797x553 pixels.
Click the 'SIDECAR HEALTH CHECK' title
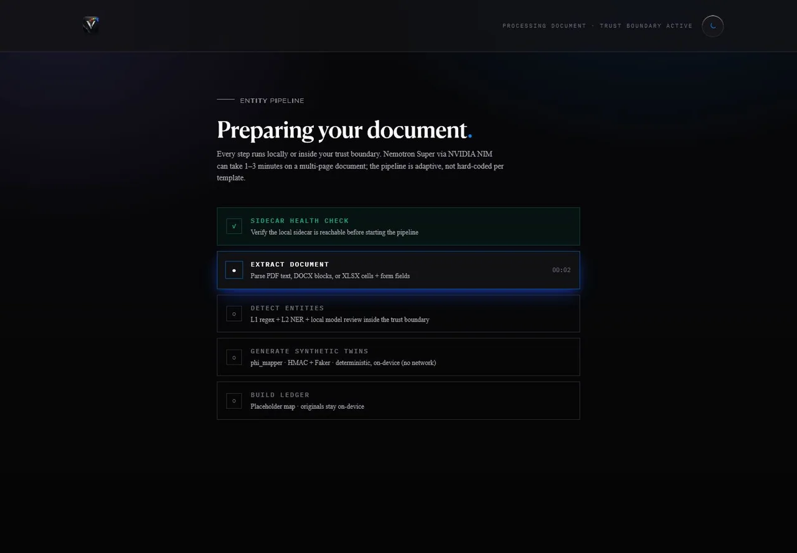click(x=299, y=221)
